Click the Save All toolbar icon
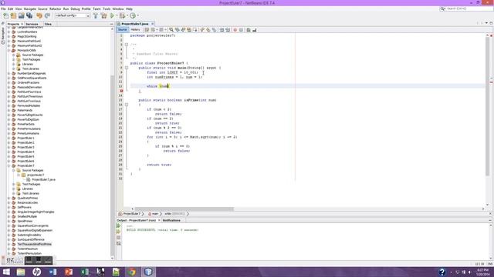The width and height of the screenshot is (494, 277). click(x=29, y=15)
